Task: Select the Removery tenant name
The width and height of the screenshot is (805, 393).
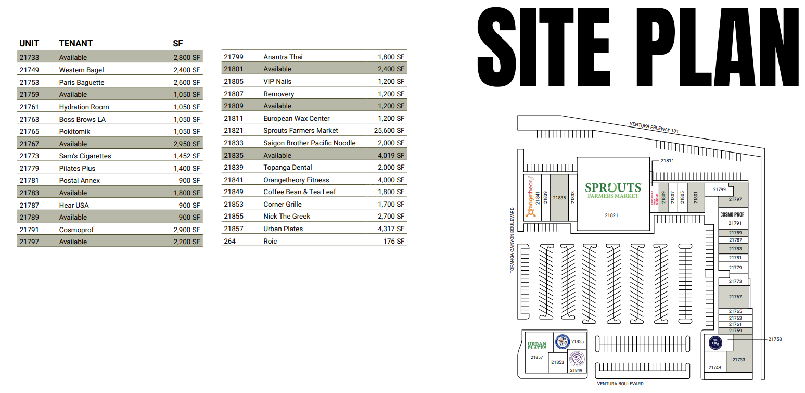Action: click(279, 94)
